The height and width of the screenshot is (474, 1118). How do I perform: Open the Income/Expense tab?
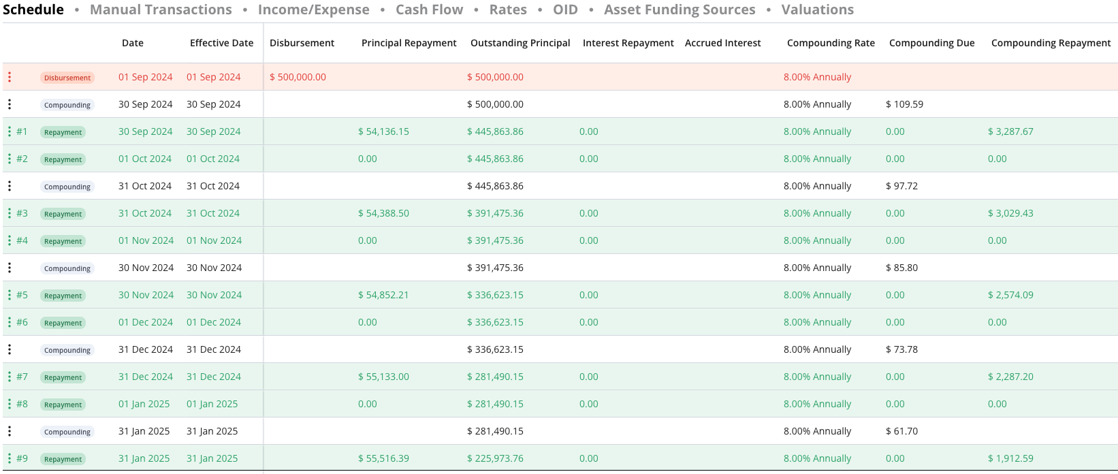pyautogui.click(x=313, y=10)
